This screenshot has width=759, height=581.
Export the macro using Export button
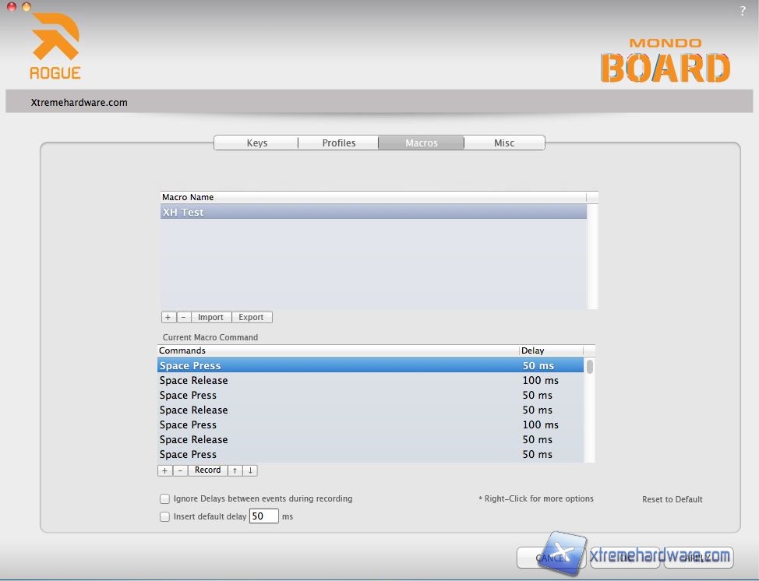[x=251, y=317]
